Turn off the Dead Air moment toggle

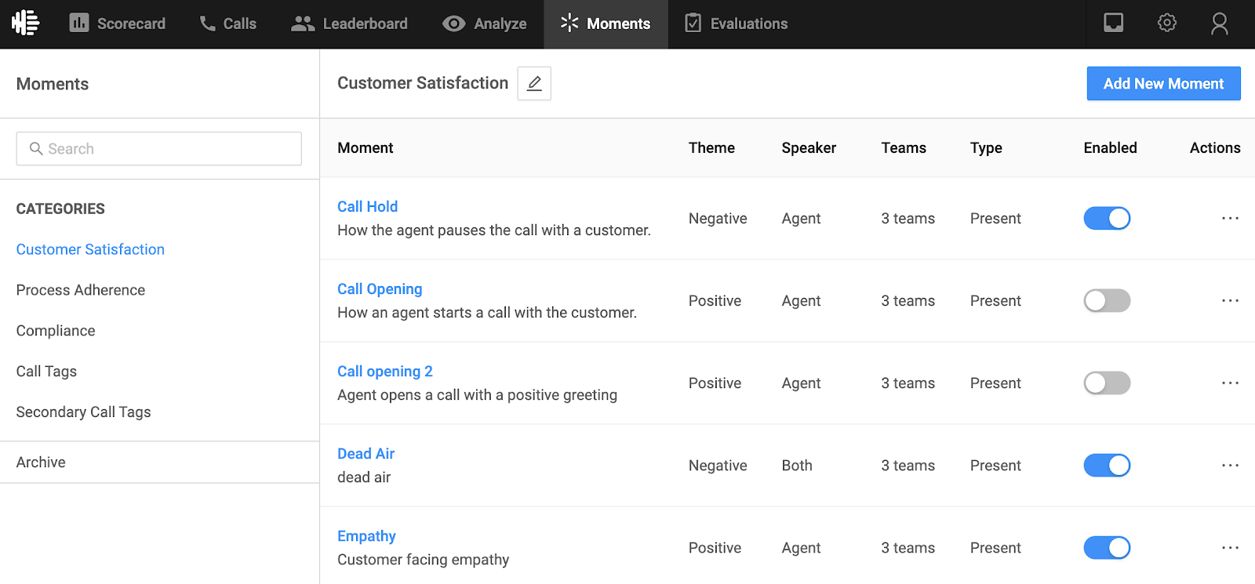[x=1107, y=466]
